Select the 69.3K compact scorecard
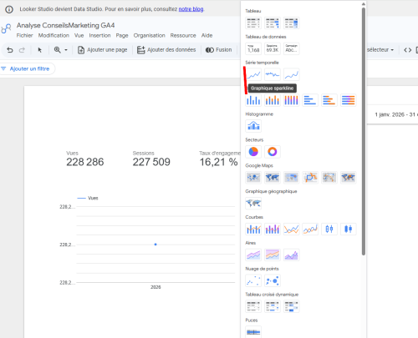 coord(273,48)
